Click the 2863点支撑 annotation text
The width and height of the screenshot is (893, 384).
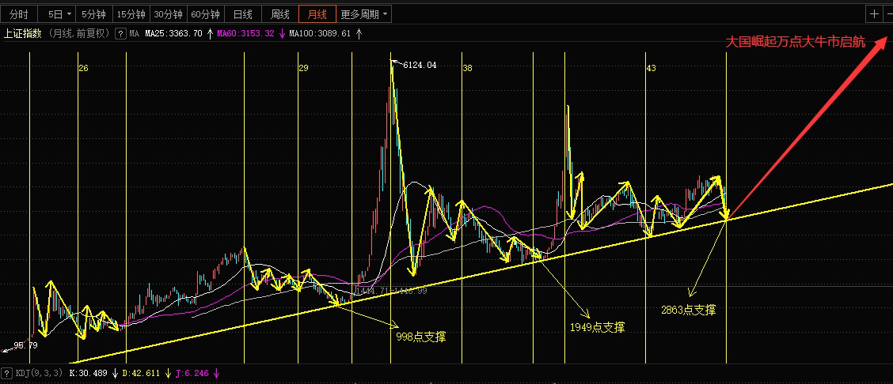(688, 310)
